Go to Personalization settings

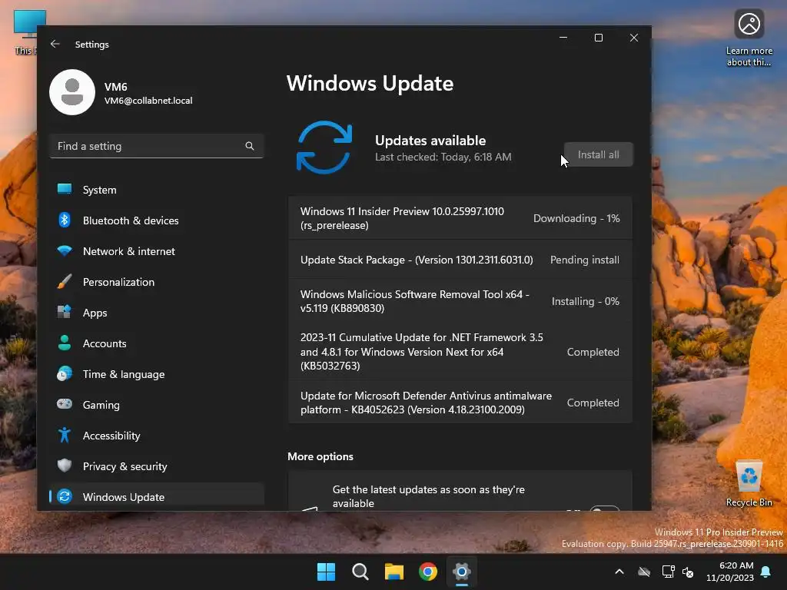[157, 282]
